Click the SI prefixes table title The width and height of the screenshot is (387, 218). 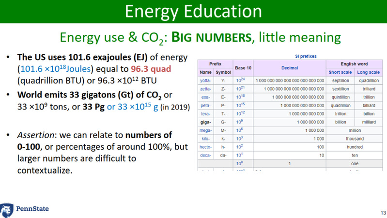pyautogui.click(x=306, y=56)
